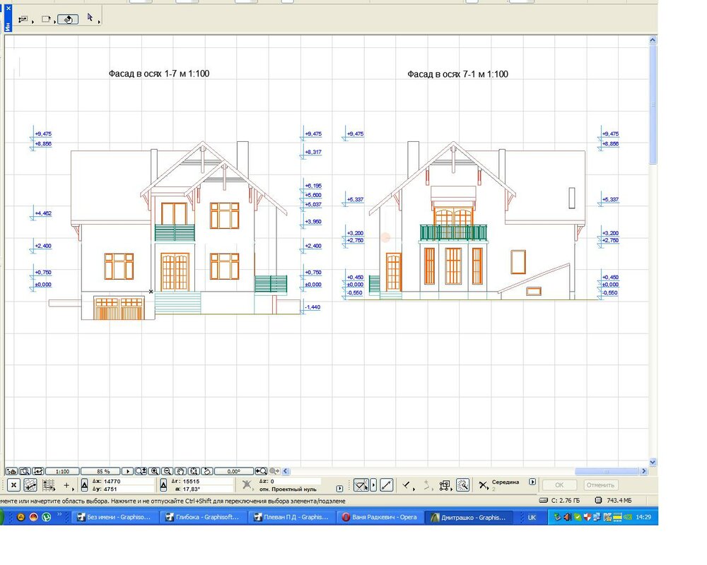Click the zoom in magnifier icon
The image size is (707, 565).
pyautogui.click(x=154, y=471)
